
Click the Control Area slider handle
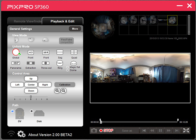[x=31, y=97]
